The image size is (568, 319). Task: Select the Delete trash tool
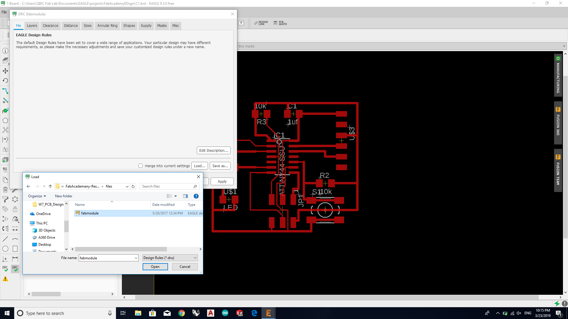point(5,190)
